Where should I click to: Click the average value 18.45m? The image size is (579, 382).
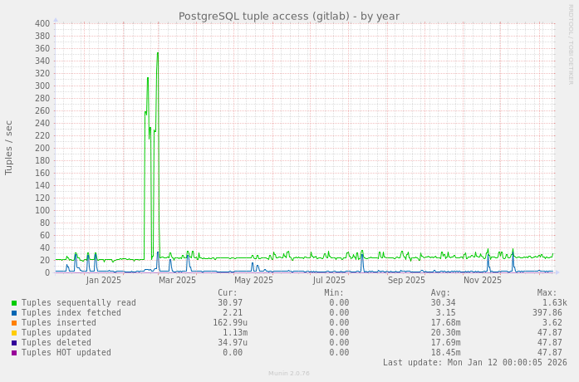pos(446,353)
